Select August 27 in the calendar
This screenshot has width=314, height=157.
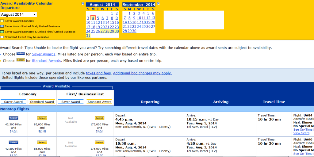pos(102,32)
